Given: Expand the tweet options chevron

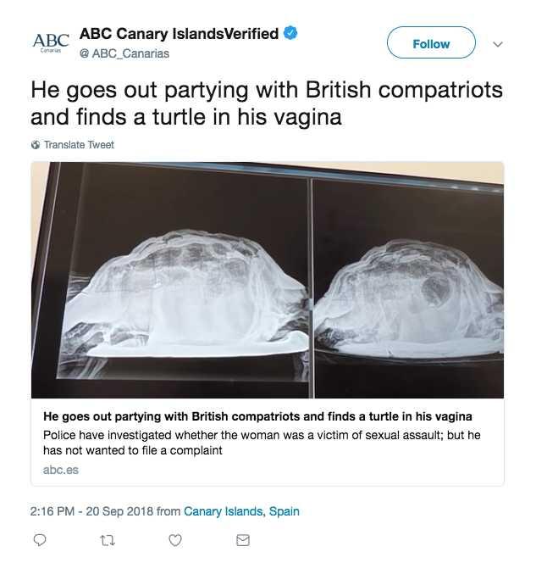Looking at the screenshot, I should coord(498,44).
